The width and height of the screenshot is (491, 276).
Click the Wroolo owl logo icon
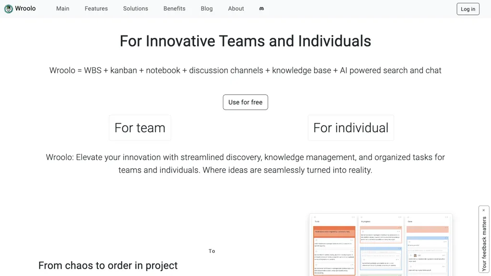tap(9, 9)
